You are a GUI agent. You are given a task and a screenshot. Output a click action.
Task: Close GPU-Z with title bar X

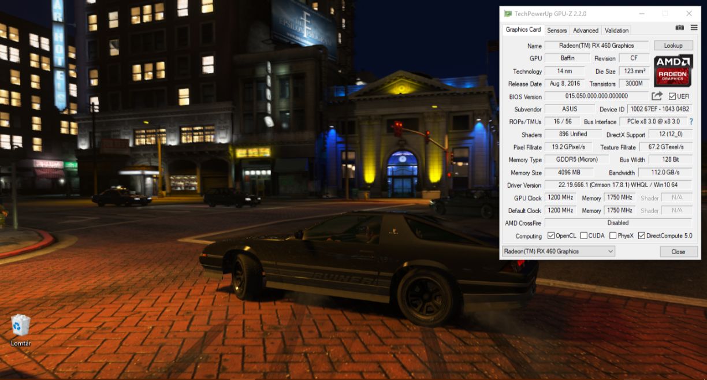[689, 13]
